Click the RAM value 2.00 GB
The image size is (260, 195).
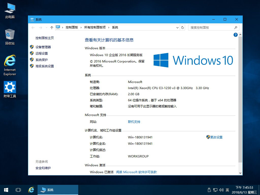[x=134, y=94]
